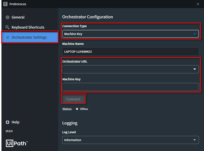Click the Offline status indicator dot

pyautogui.click(x=77, y=109)
